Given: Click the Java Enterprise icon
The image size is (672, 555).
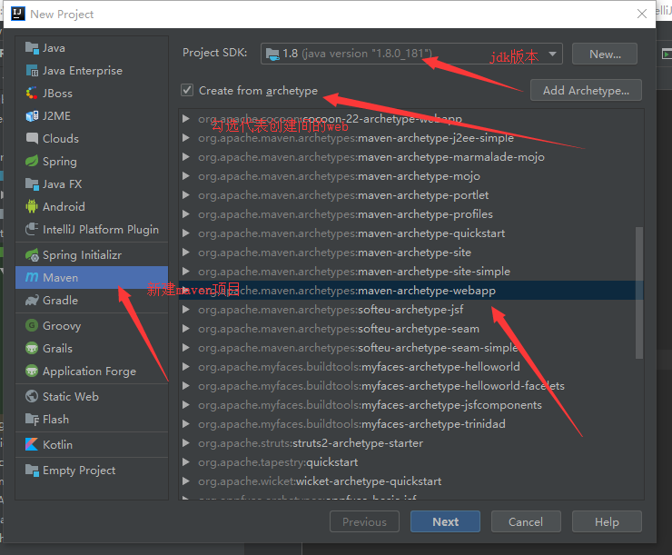Looking at the screenshot, I should (32, 70).
